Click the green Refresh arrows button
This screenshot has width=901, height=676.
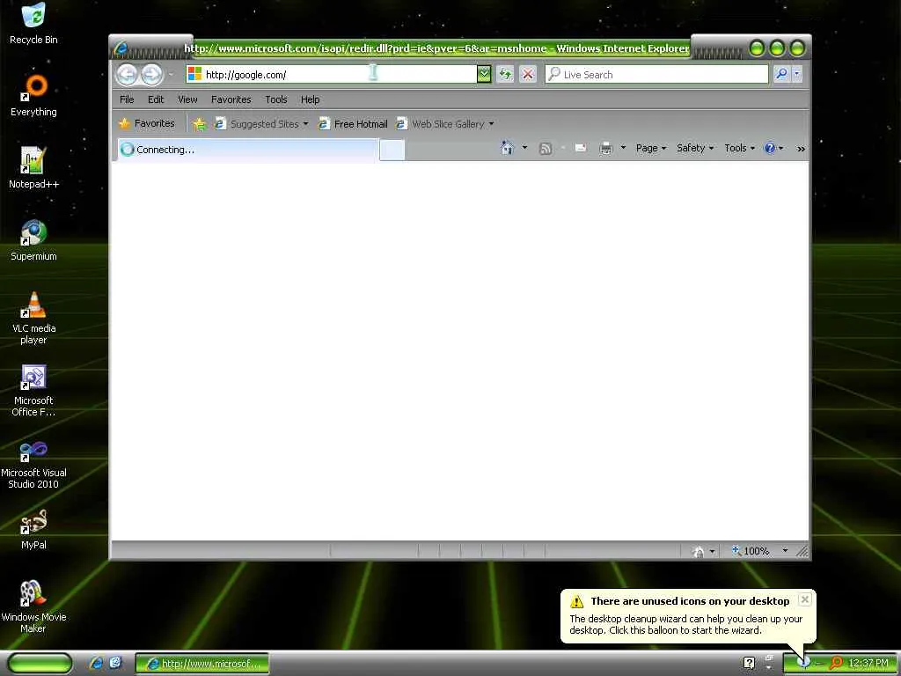pyautogui.click(x=505, y=74)
